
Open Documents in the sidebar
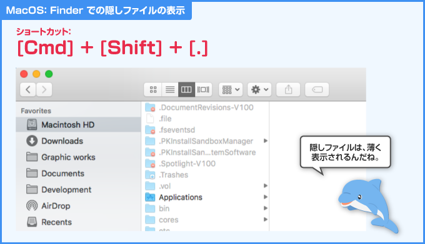coord(78,173)
